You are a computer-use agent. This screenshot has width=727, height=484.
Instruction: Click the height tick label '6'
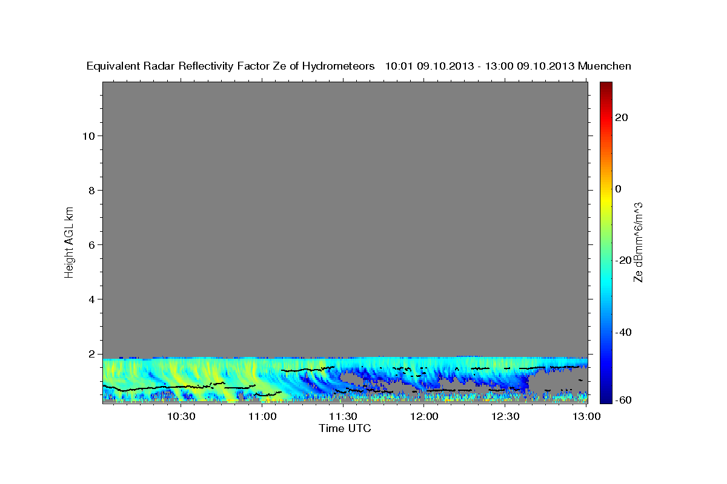pyautogui.click(x=91, y=244)
